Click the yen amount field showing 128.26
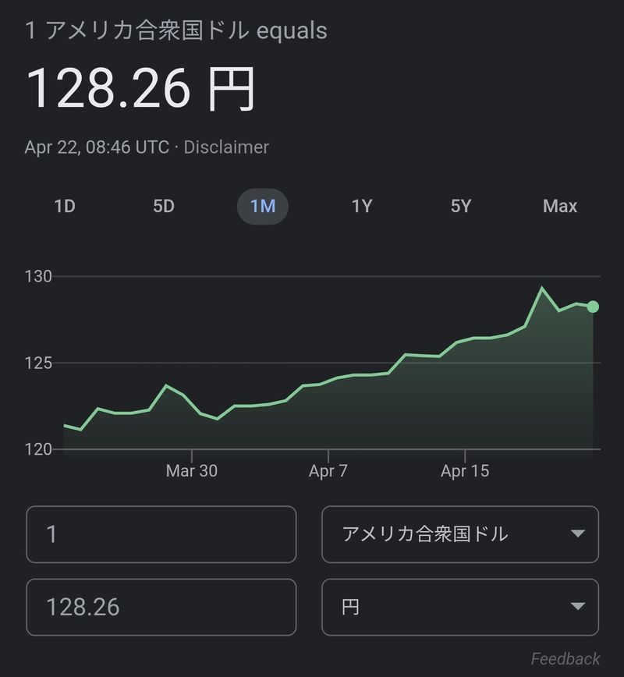Viewport: 624px width, 677px height. coord(161,607)
